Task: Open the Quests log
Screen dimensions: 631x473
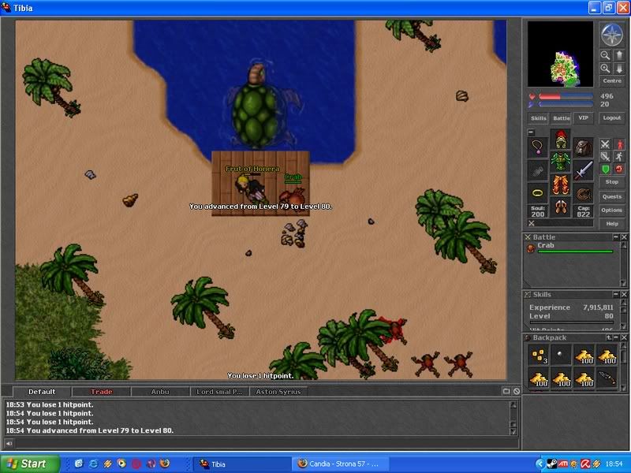Action: (x=612, y=196)
